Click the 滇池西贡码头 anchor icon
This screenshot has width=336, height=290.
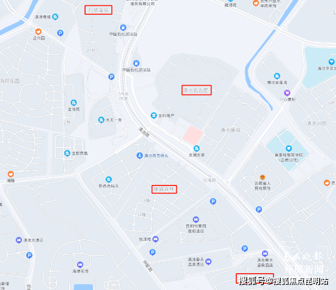[x=140, y=156]
